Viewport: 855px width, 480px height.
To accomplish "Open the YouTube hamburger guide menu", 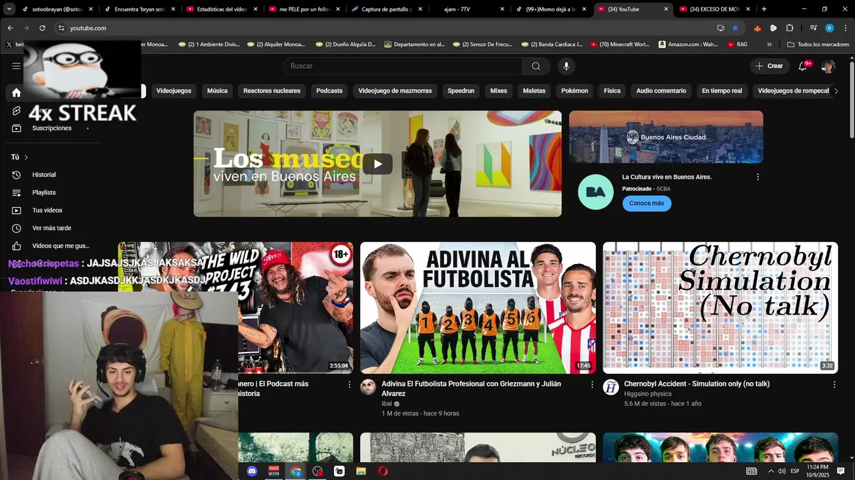I will pyautogui.click(x=16, y=66).
